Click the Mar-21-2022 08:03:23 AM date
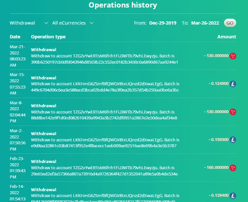The width and height of the screenshot is (248, 202). [18, 56]
